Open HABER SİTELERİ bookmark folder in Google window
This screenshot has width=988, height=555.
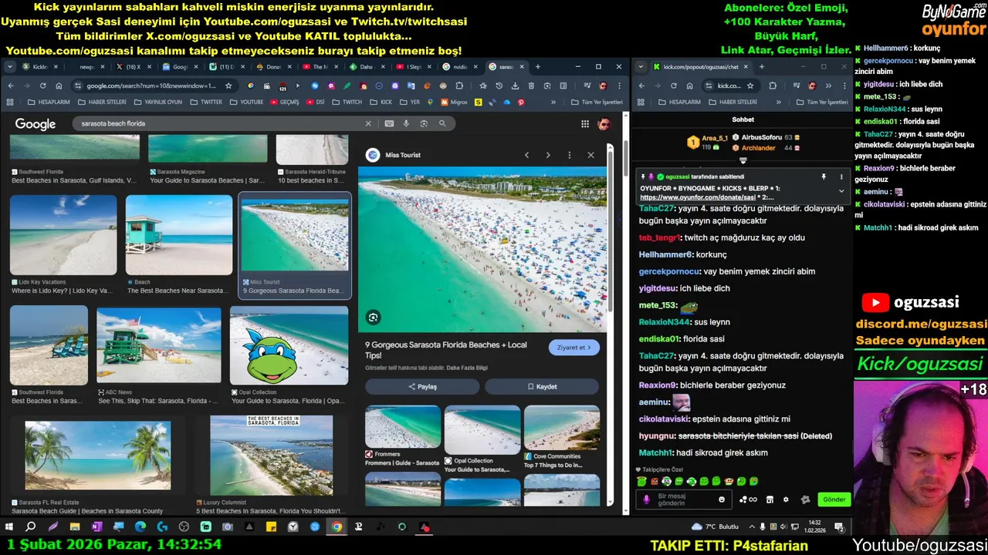pos(103,102)
